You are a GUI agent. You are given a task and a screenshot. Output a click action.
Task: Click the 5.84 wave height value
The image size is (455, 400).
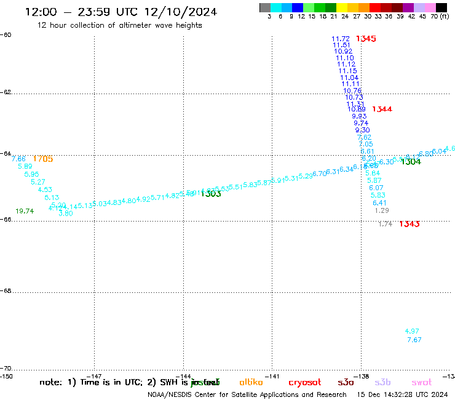pos(373,173)
